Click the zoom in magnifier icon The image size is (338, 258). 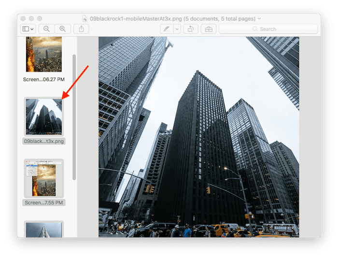[63, 29]
